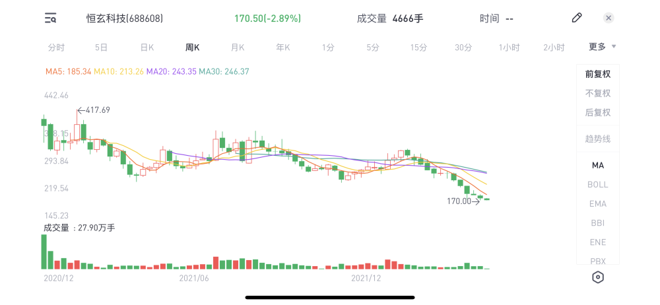Switch to 15分 interval
Screen dimensions: 660x305
[418, 47]
